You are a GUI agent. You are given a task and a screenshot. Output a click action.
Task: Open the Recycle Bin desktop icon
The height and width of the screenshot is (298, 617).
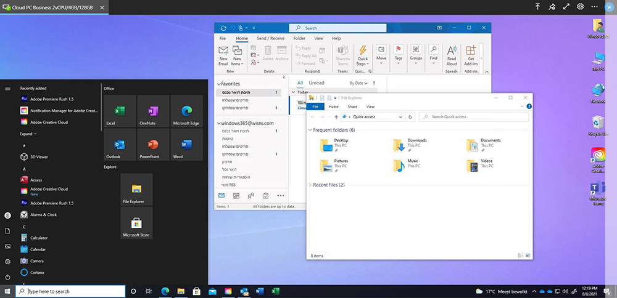coord(598,126)
